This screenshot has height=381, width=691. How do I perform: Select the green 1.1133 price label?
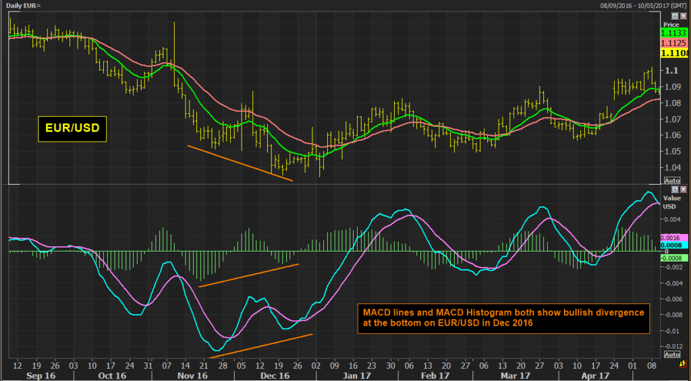click(673, 32)
